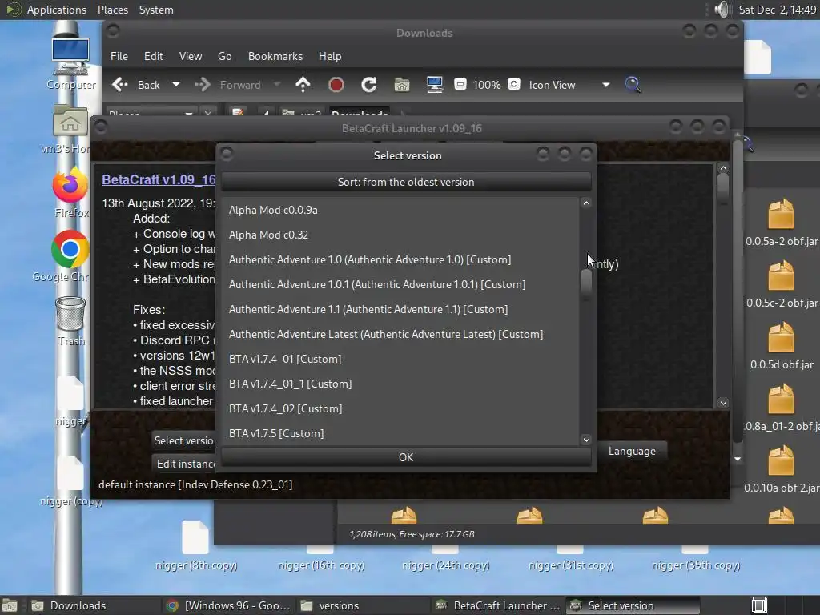Screen dimensions: 820x615
Task: Go up one folder level
Action: pyautogui.click(x=303, y=85)
